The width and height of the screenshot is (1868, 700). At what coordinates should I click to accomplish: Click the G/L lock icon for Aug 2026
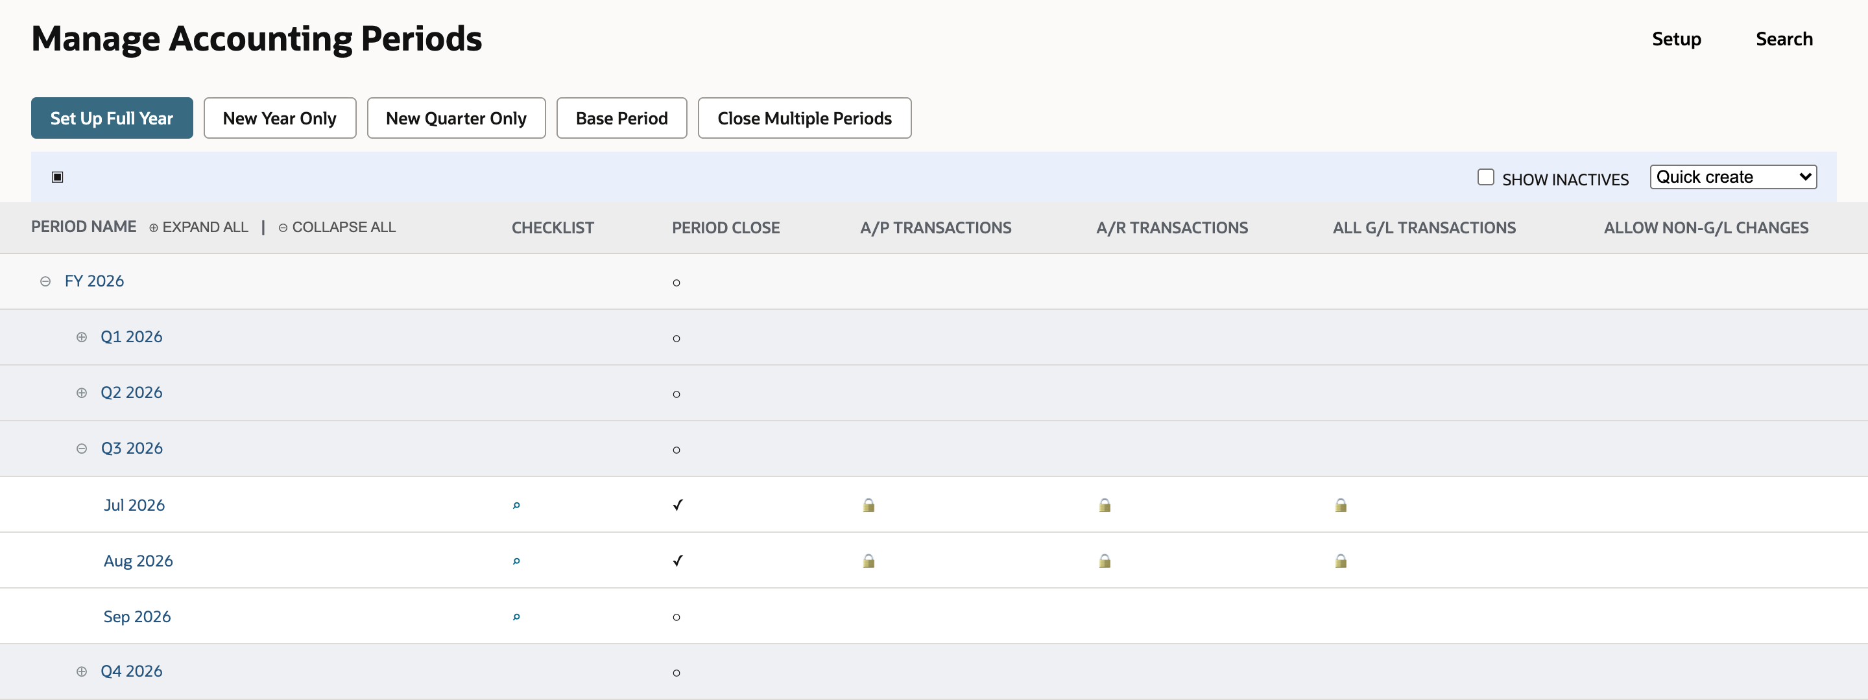(x=1341, y=561)
